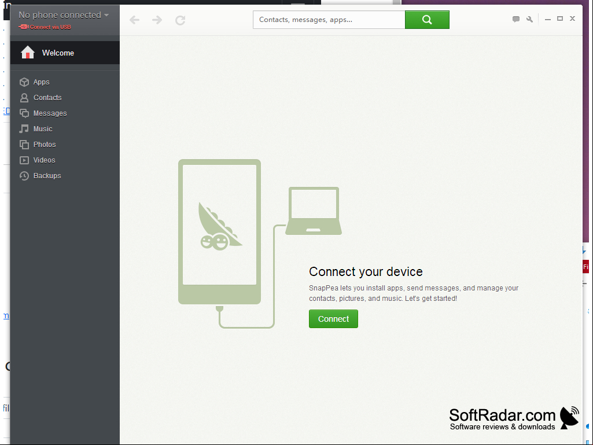The image size is (593, 445).
Task: Select the Welcome sidebar tab
Action: tap(65, 53)
